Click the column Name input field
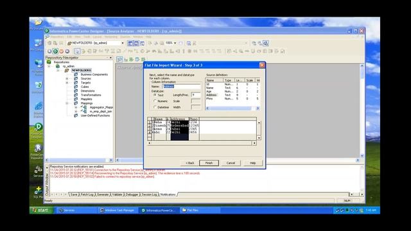 pyautogui.click(x=181, y=86)
